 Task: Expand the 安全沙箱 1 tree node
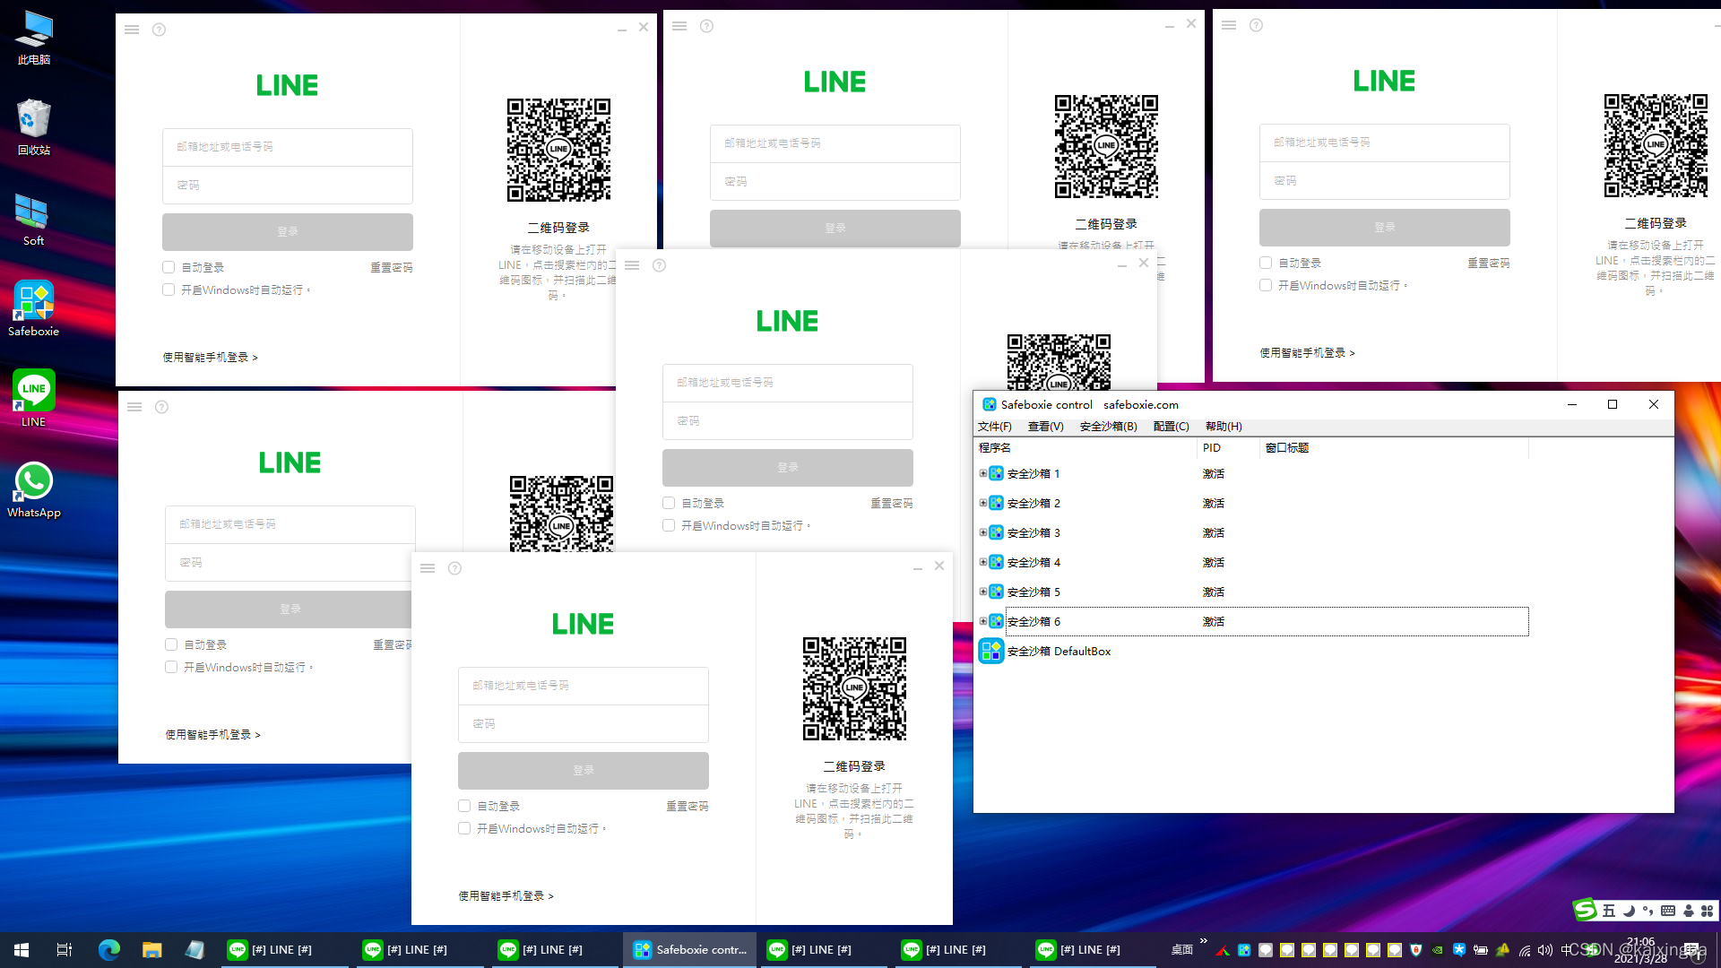pyautogui.click(x=983, y=473)
